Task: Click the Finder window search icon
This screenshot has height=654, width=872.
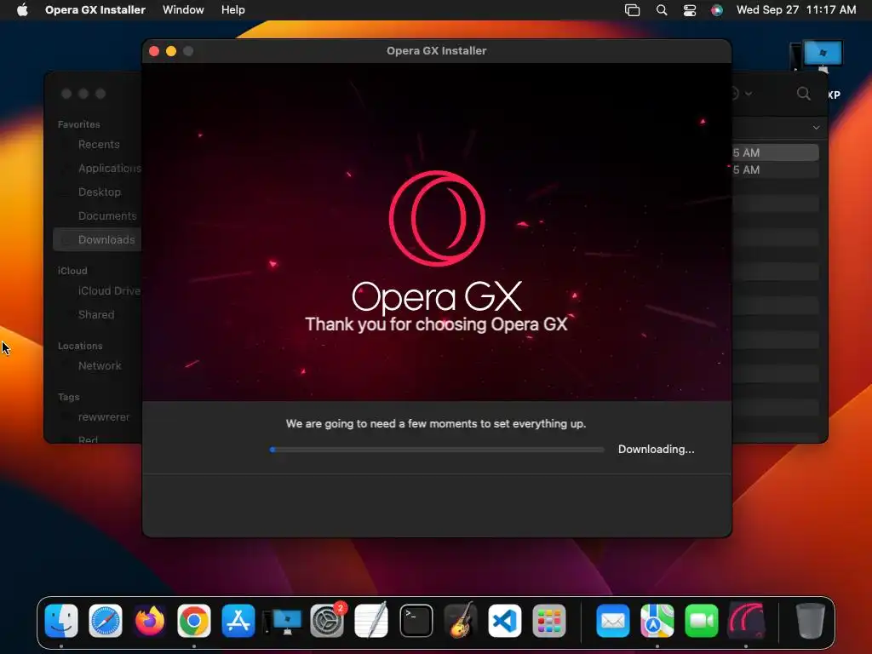Action: coord(803,94)
